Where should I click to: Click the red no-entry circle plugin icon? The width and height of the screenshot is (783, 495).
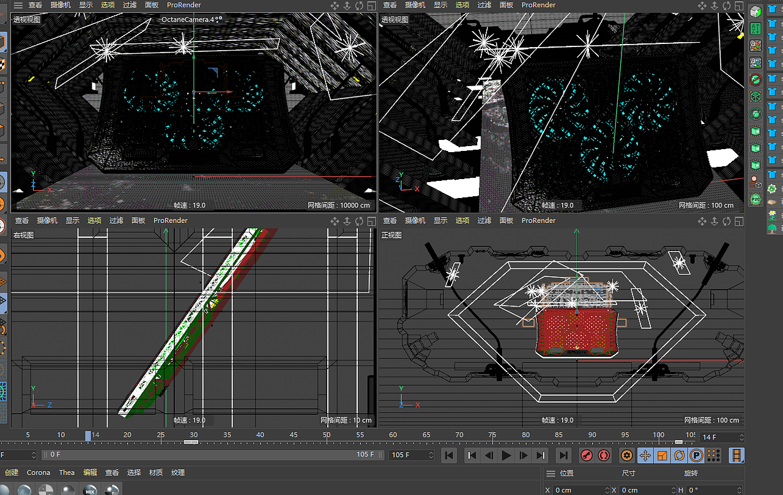[x=755, y=79]
